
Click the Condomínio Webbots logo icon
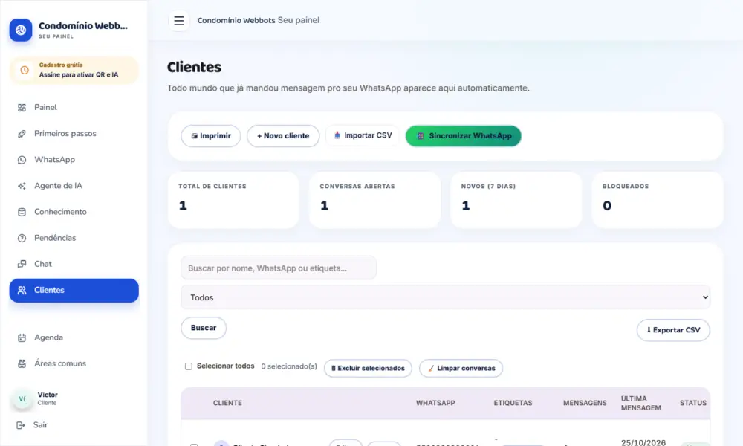[x=21, y=30]
